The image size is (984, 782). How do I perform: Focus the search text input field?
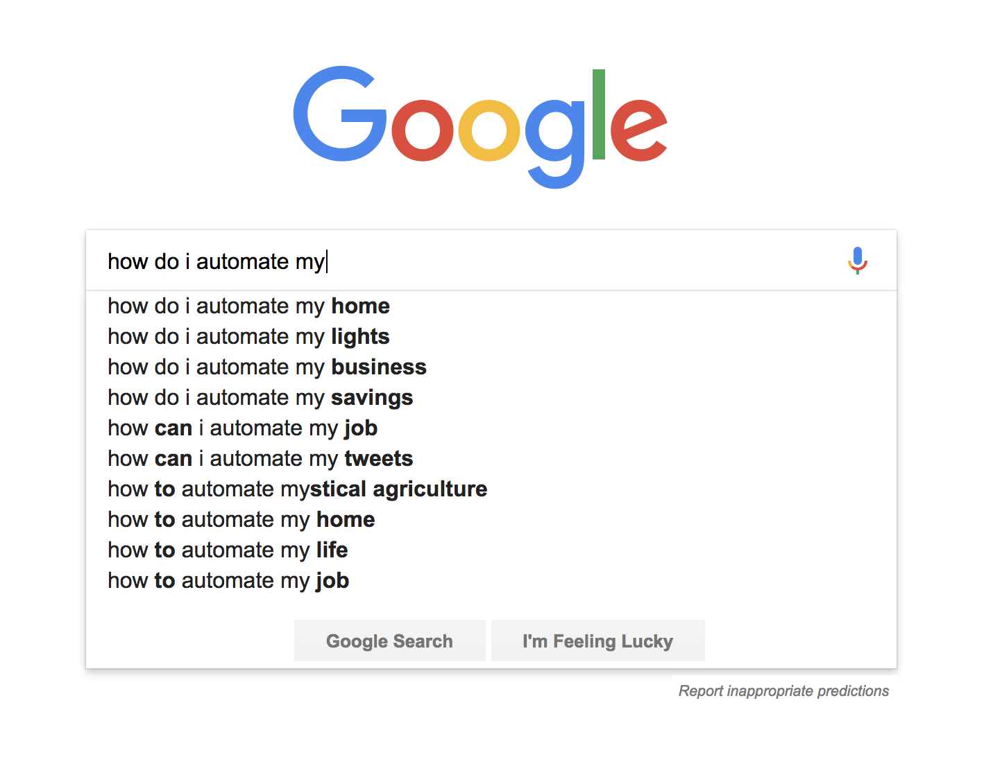point(472,261)
